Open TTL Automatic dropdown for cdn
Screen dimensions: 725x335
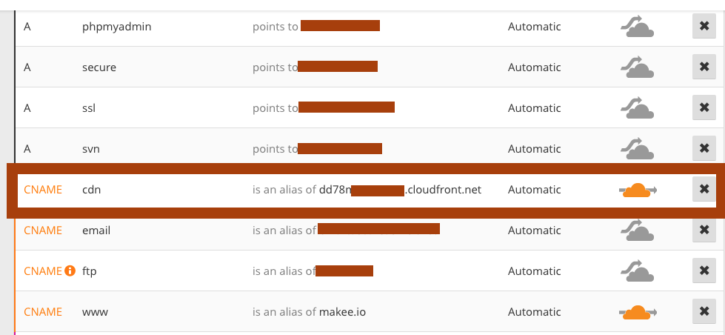click(x=534, y=189)
